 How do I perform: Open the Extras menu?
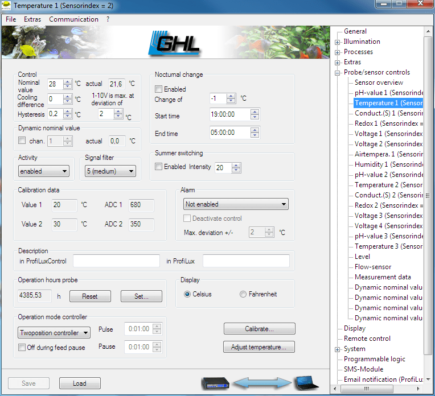(x=32, y=19)
